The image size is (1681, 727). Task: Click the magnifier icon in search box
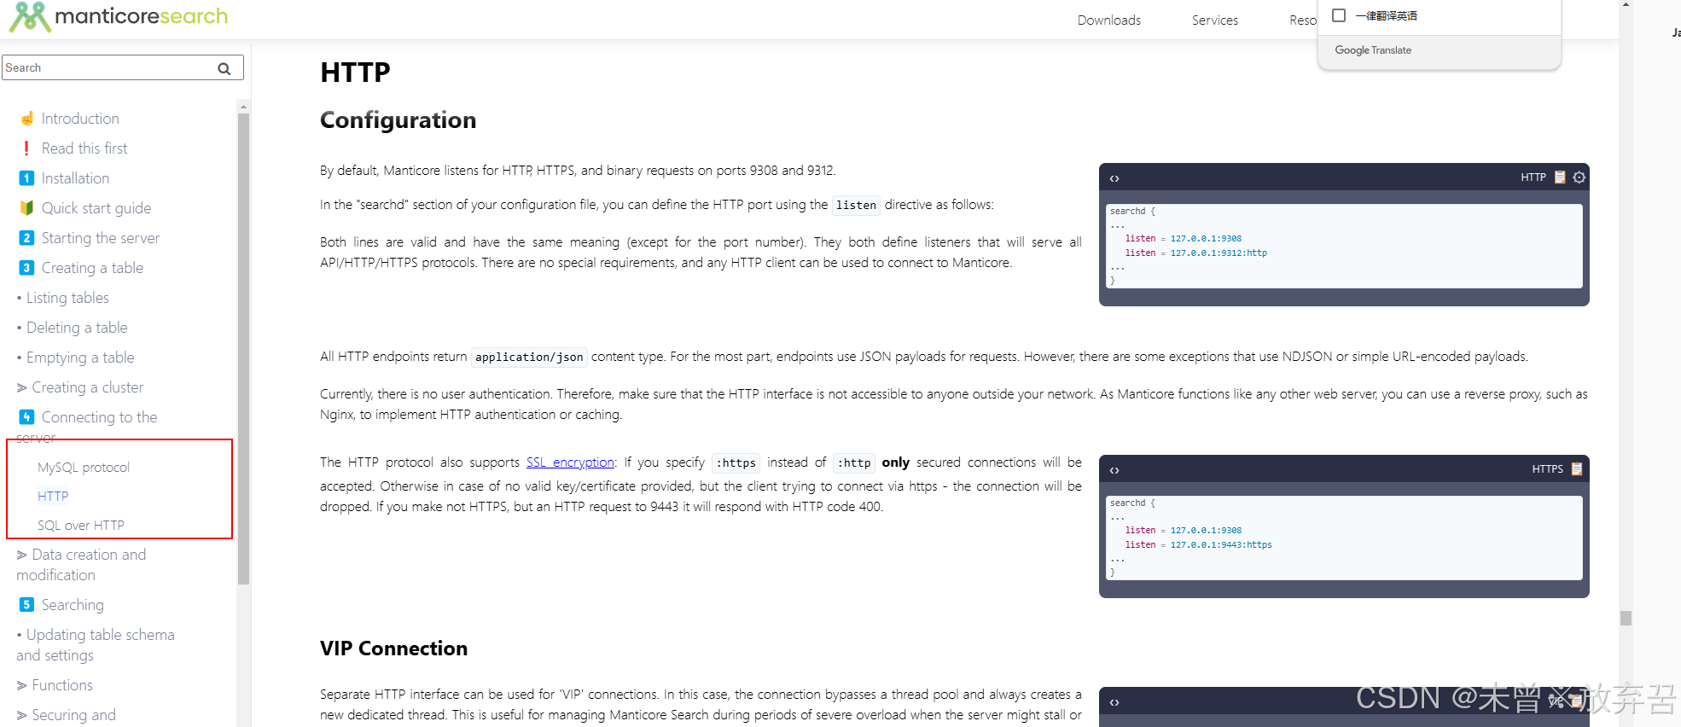(224, 68)
